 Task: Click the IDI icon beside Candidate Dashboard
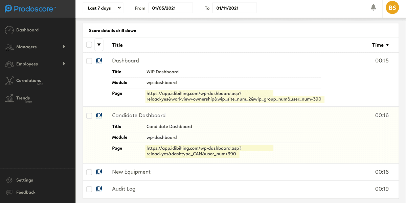point(99,115)
